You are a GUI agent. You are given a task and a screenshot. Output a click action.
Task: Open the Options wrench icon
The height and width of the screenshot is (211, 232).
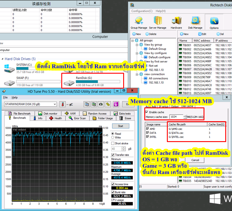(x=214, y=21)
